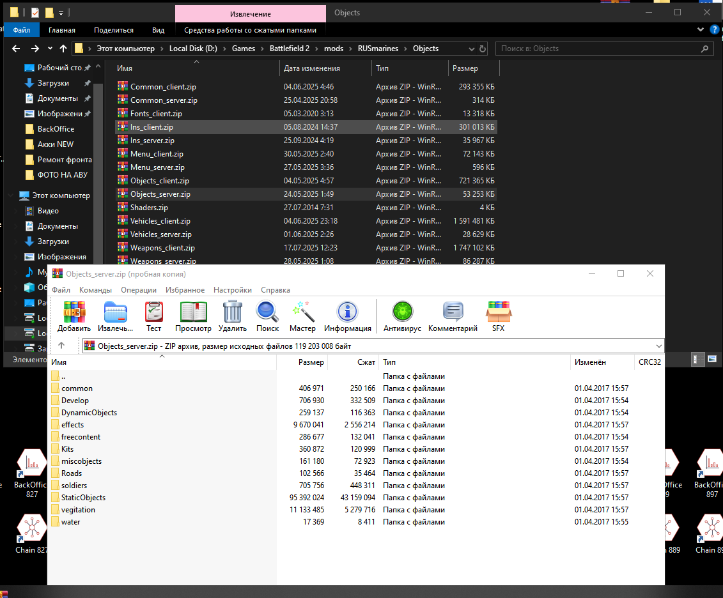Sort files by Дата изменения column
The height and width of the screenshot is (598, 723).
[312, 68]
